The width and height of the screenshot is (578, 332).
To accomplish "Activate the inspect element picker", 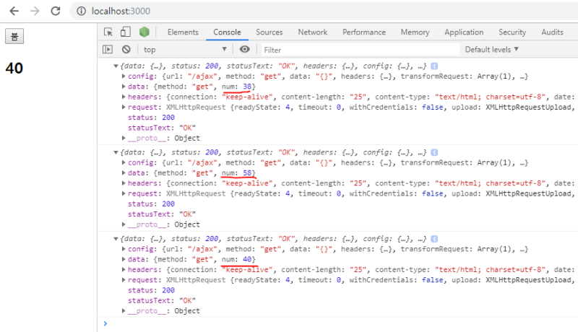I will pyautogui.click(x=108, y=32).
